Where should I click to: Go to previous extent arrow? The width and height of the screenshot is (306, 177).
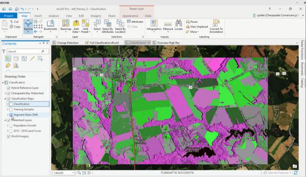pos(36,31)
